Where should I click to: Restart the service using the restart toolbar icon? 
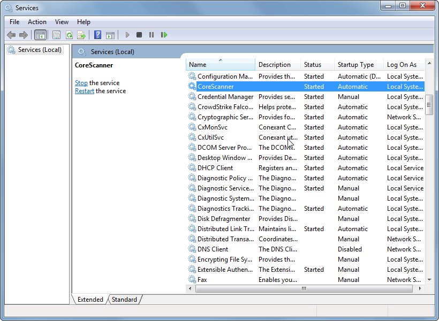coord(164,35)
